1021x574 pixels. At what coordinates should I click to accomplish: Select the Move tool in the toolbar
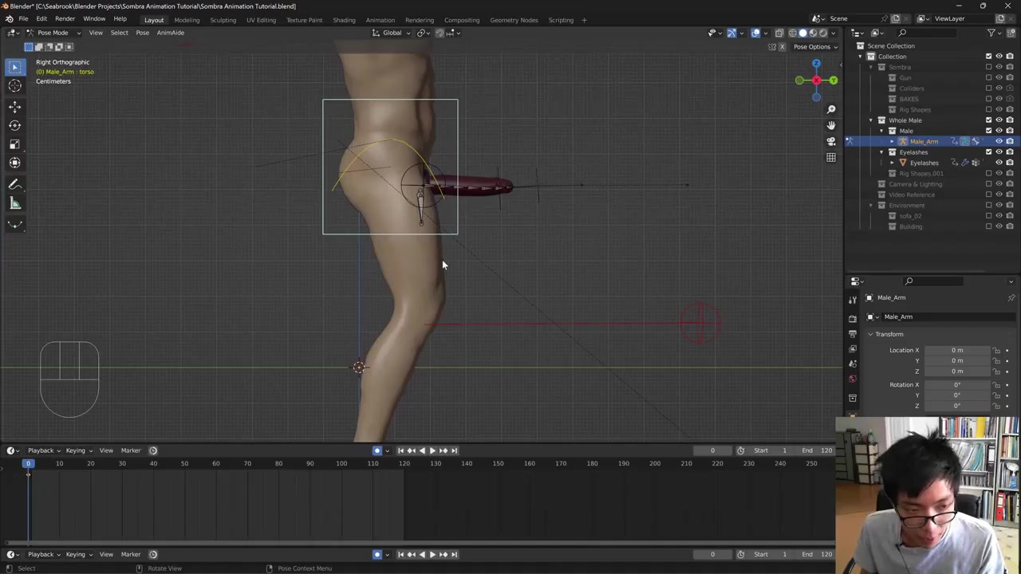[14, 106]
